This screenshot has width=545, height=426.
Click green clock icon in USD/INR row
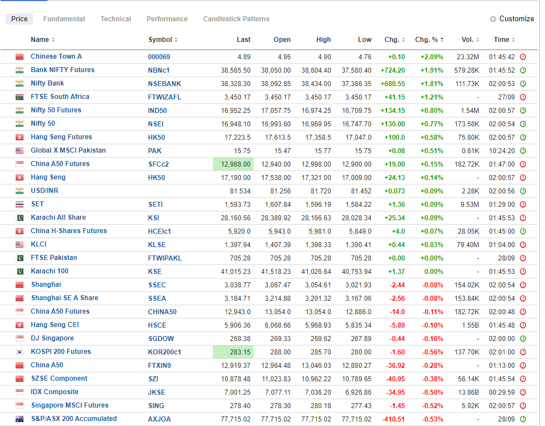(523, 191)
